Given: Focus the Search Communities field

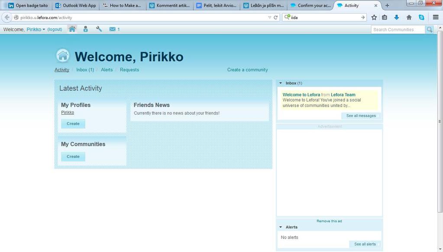Looking at the screenshot, I should 398,29.
